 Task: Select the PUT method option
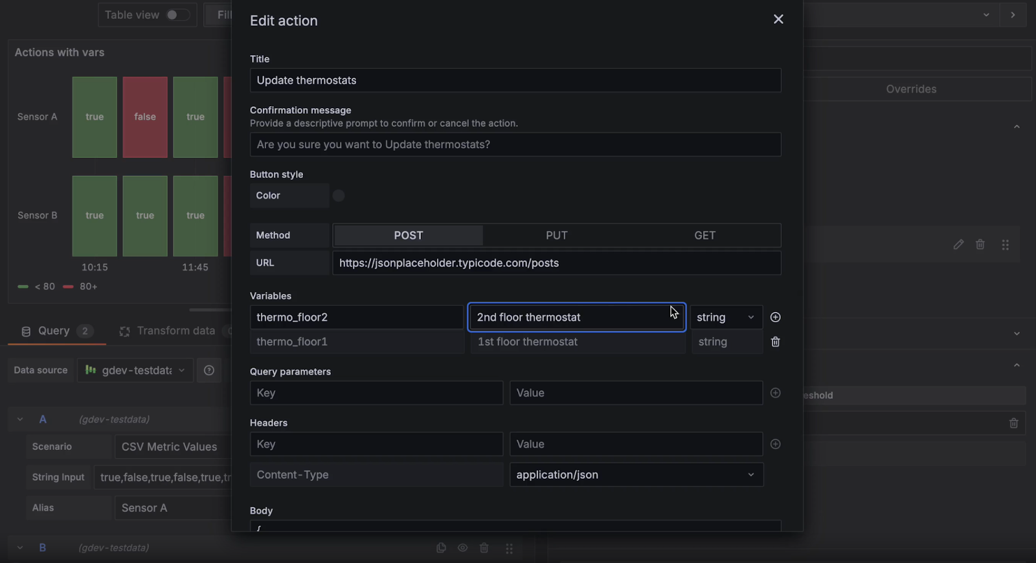point(556,236)
